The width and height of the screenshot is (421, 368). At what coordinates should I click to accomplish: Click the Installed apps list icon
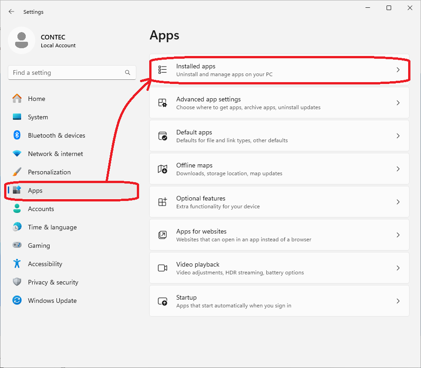click(163, 70)
